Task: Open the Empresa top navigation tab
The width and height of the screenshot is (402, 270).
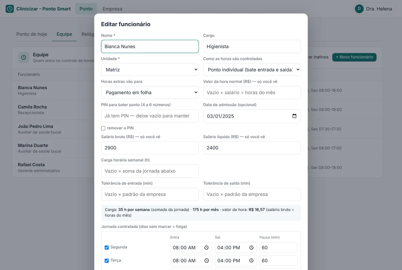Action: click(112, 9)
